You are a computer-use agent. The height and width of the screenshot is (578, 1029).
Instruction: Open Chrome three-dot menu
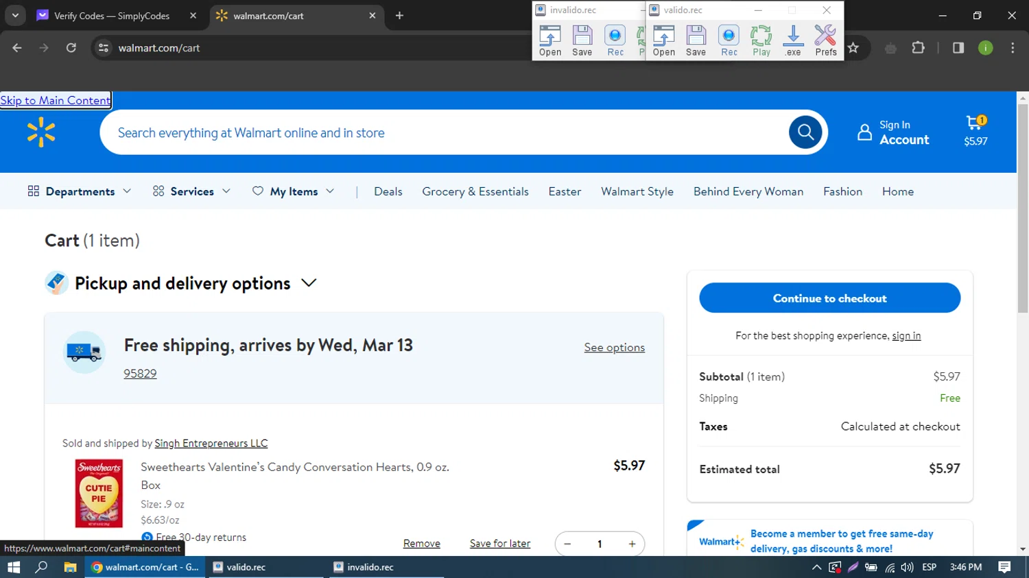click(x=1013, y=48)
